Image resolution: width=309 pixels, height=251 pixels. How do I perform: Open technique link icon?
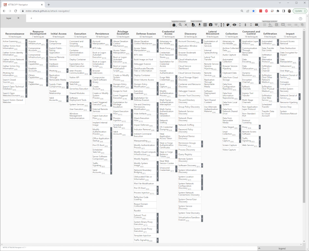click(289, 25)
